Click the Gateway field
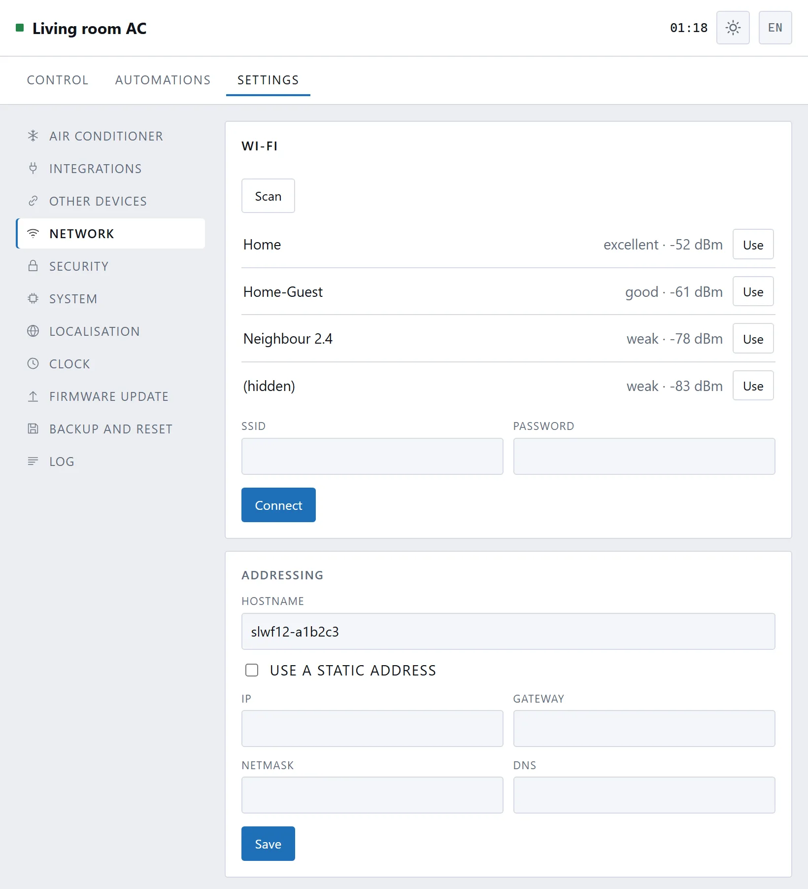808x889 pixels. 644,728
